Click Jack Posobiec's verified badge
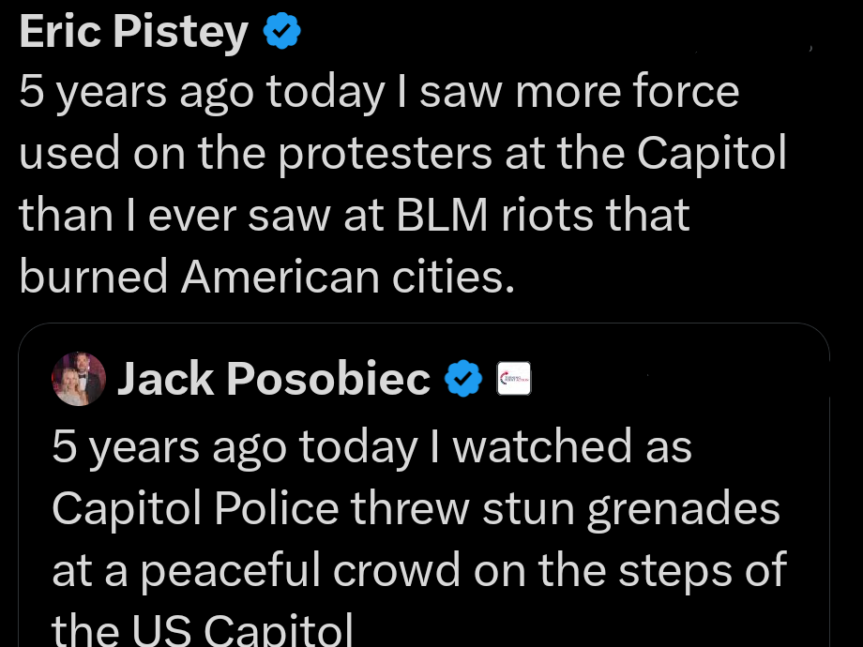This screenshot has width=863, height=647. (x=463, y=379)
